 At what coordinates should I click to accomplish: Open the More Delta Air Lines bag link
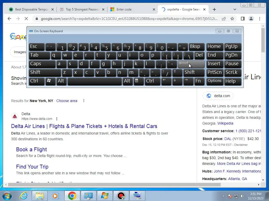[239, 164]
